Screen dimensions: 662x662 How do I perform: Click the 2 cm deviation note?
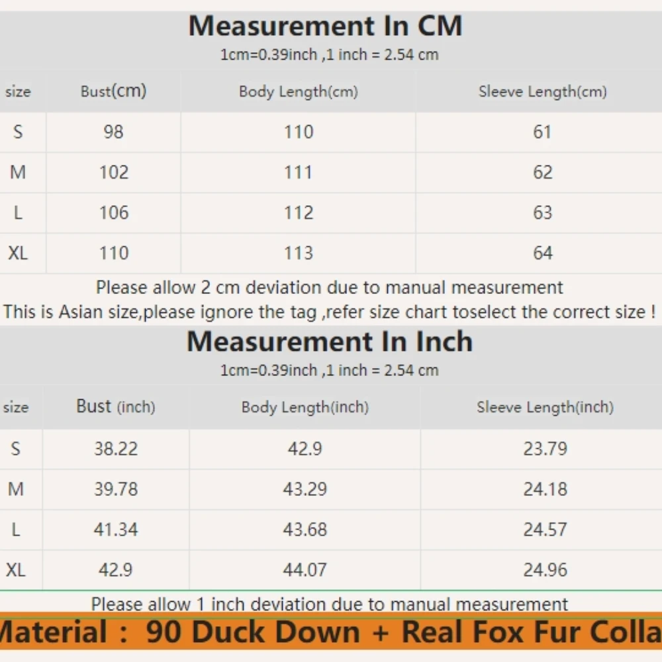coord(329,287)
